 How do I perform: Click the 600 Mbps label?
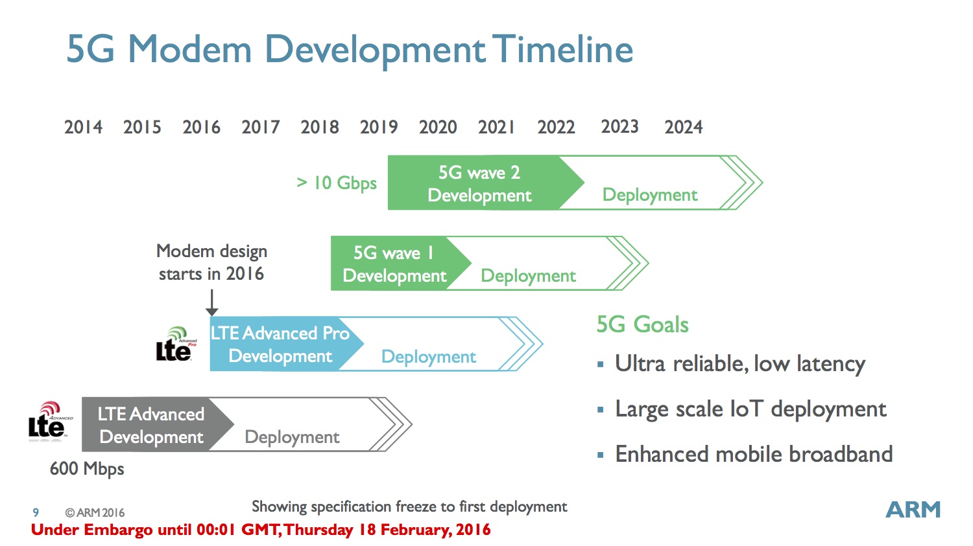click(87, 469)
